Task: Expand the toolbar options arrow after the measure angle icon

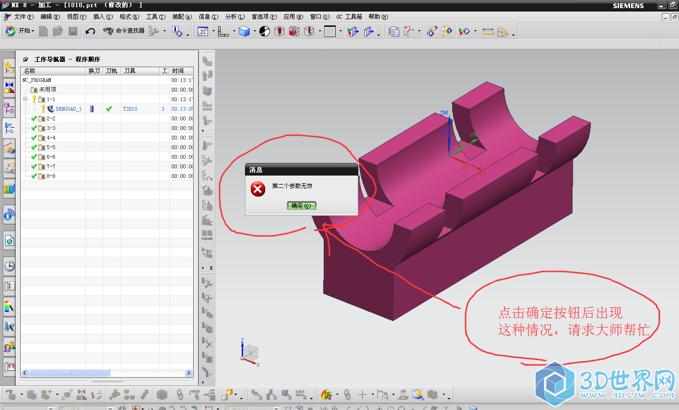Action: coord(513,34)
